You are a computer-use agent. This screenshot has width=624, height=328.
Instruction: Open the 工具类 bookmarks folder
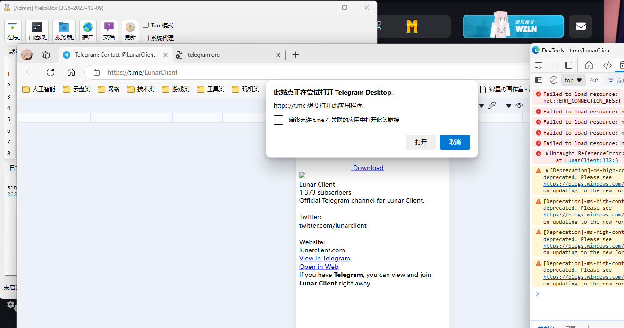pyautogui.click(x=211, y=89)
